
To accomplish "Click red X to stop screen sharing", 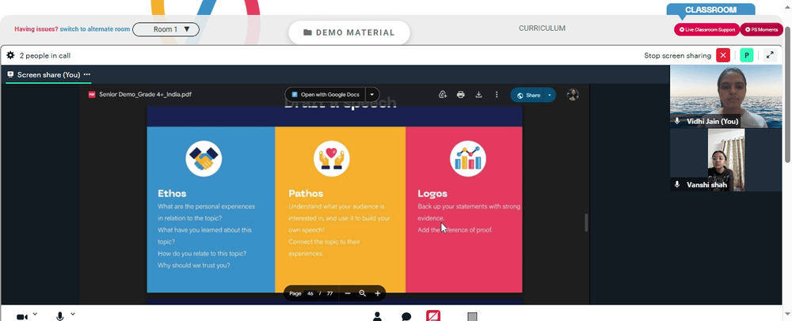I will [723, 55].
